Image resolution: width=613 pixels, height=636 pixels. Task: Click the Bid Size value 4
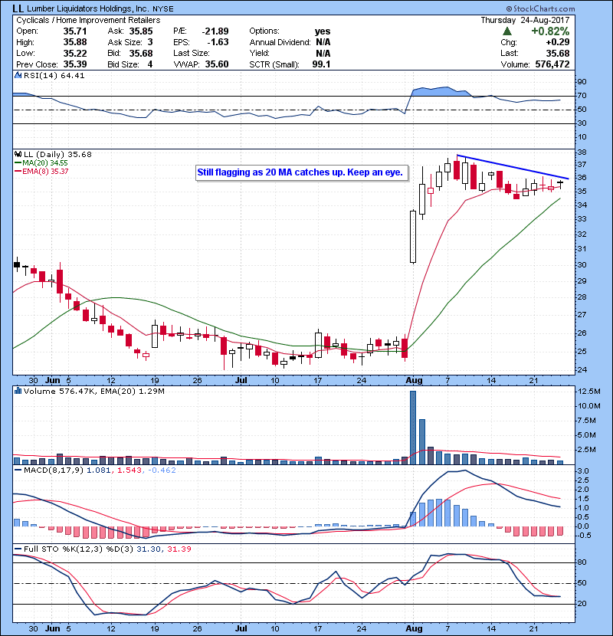click(x=150, y=64)
